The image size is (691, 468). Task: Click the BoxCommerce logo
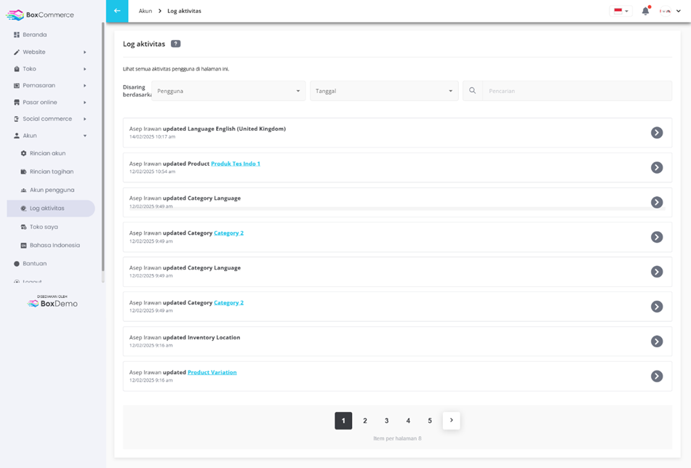pos(40,15)
